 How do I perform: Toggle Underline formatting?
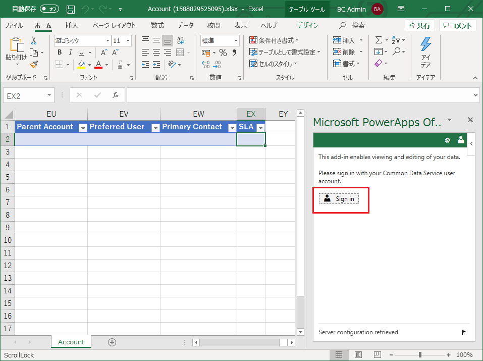81,53
